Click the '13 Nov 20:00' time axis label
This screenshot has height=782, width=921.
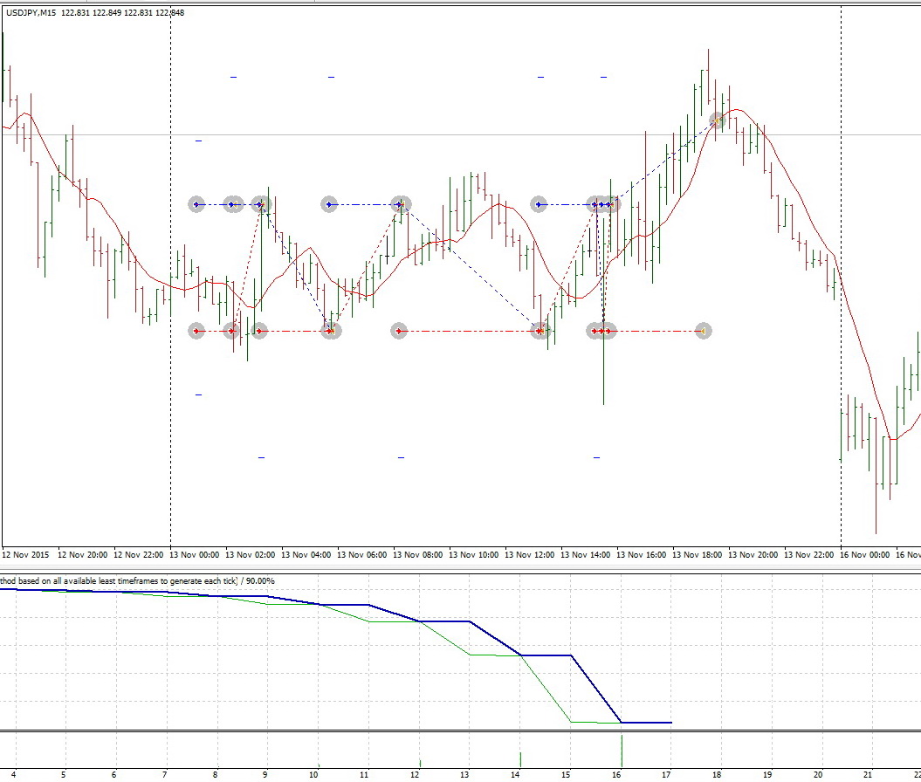tap(753, 555)
